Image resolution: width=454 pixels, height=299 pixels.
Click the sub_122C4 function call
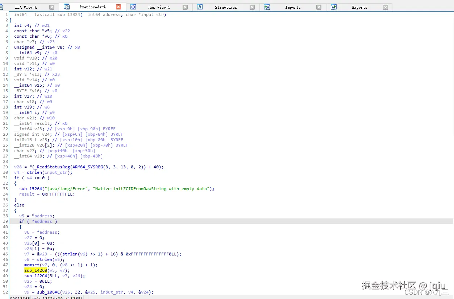(36, 276)
